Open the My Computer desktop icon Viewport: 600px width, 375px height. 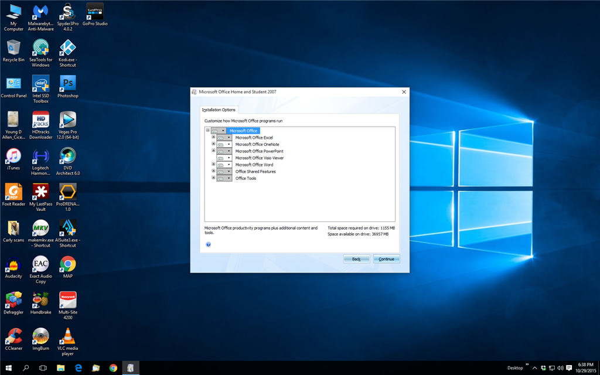(x=14, y=12)
